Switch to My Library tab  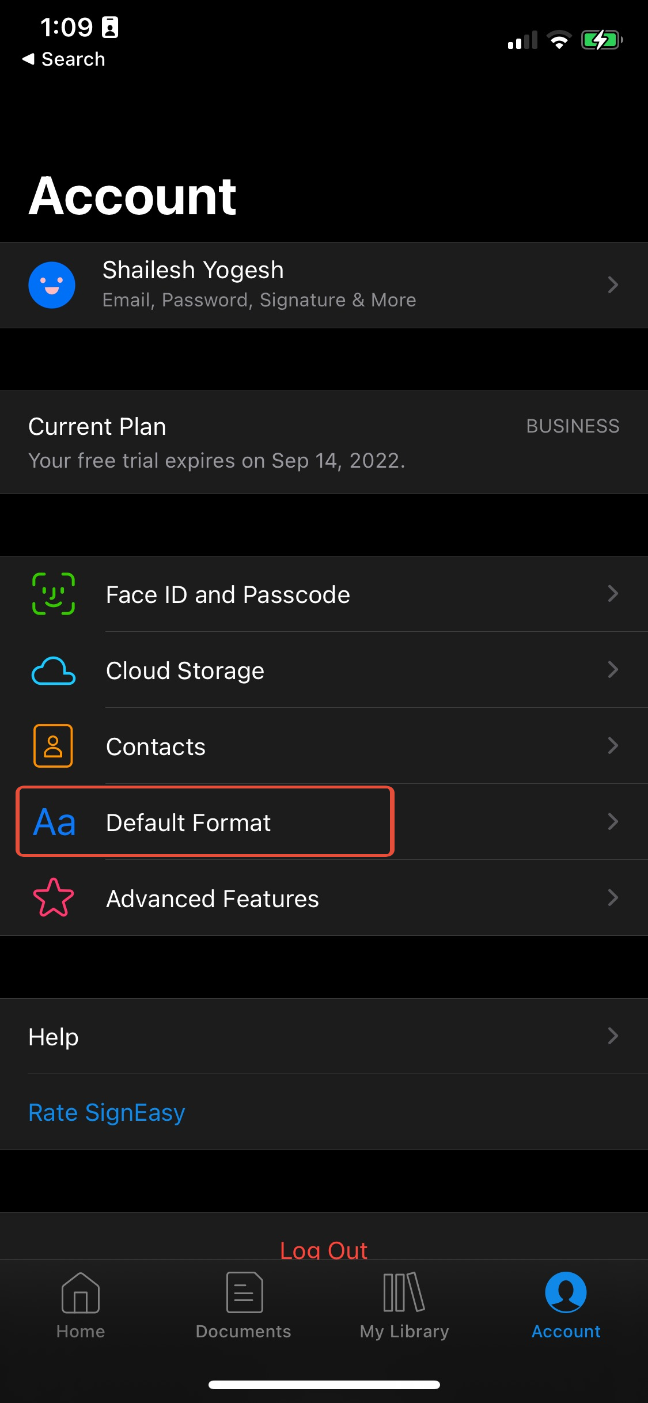[x=404, y=1306]
